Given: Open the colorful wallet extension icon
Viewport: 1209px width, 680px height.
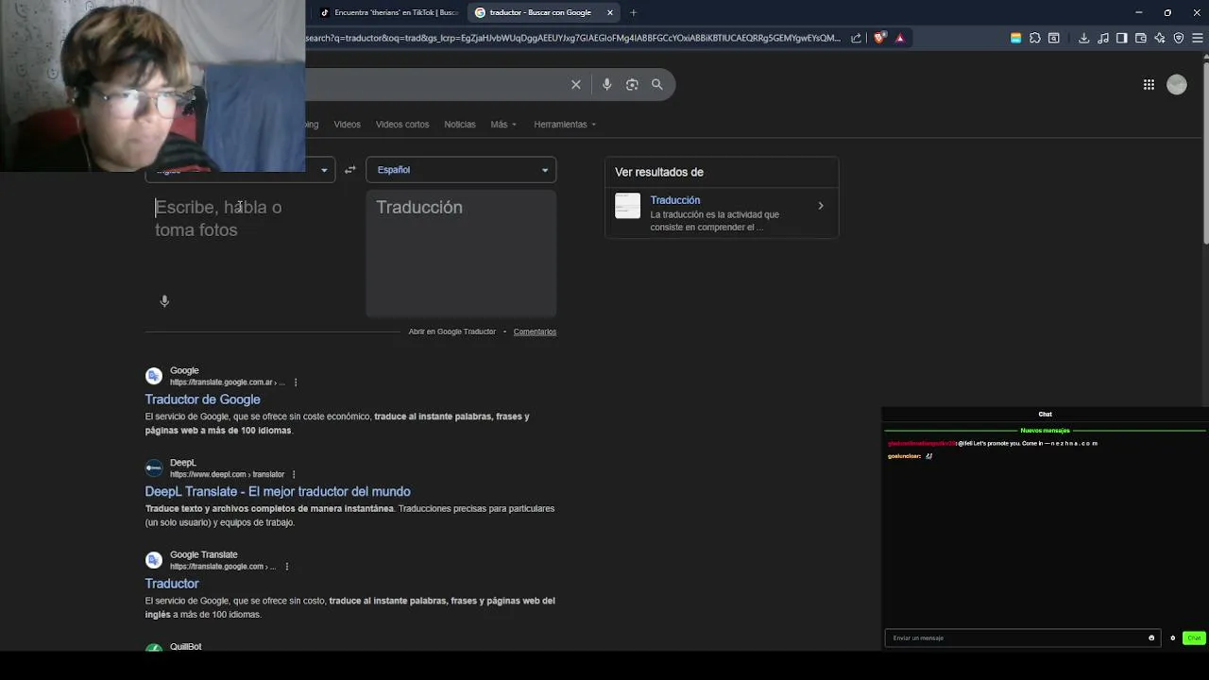Looking at the screenshot, I should (x=1015, y=38).
